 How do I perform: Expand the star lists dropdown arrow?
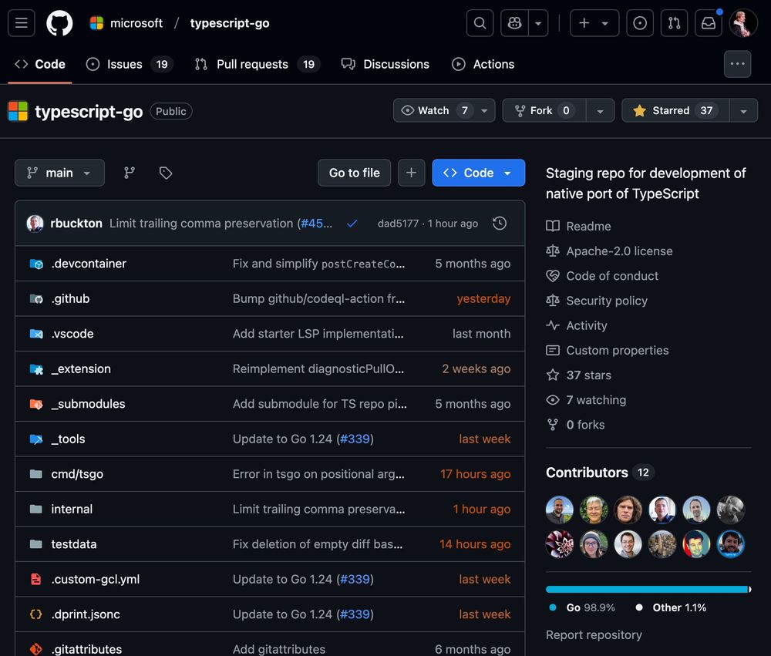coord(743,111)
